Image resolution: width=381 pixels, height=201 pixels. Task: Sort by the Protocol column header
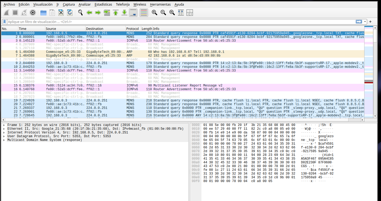click(x=133, y=29)
